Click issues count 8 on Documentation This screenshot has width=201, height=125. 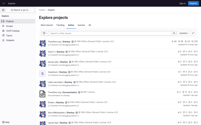pyautogui.click(x=196, y=92)
